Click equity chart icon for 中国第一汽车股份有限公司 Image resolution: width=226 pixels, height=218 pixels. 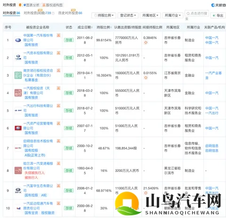pyautogui.click(x=58, y=35)
